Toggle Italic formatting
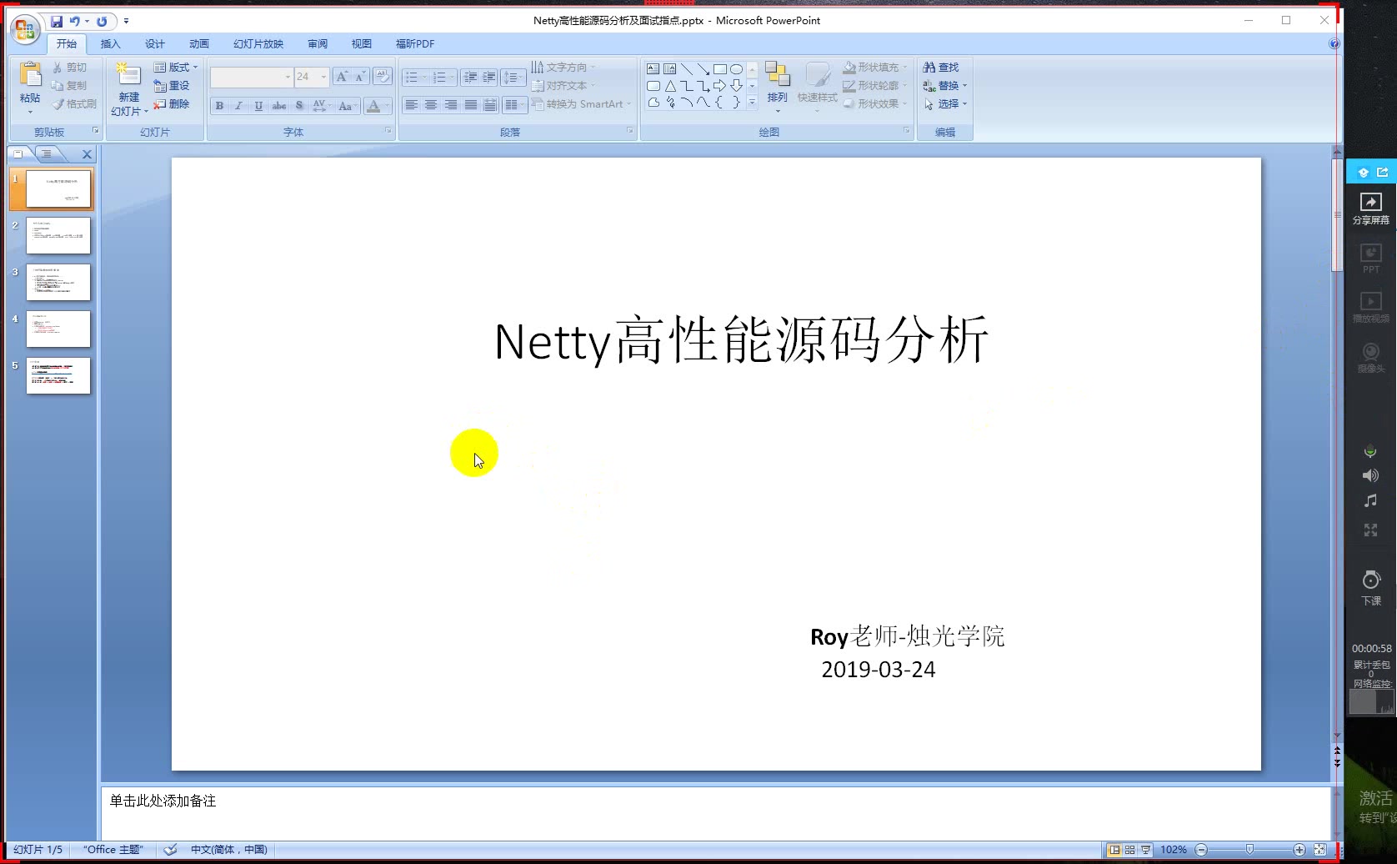The image size is (1397, 864). (238, 106)
